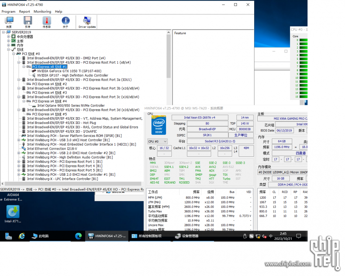Open the Help menu
The height and width of the screenshot is (276, 345).
(58, 12)
